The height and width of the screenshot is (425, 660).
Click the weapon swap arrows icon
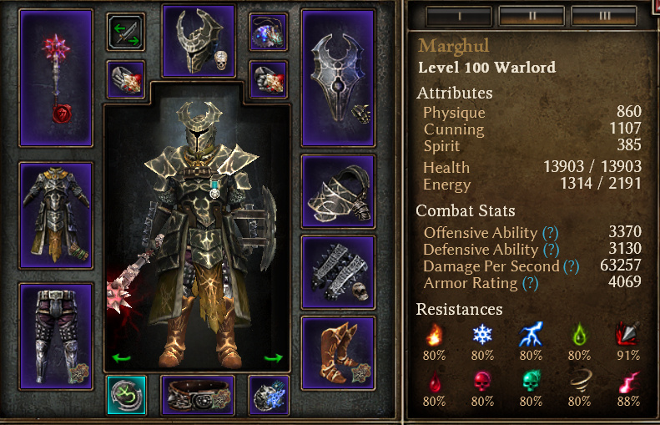(x=125, y=32)
